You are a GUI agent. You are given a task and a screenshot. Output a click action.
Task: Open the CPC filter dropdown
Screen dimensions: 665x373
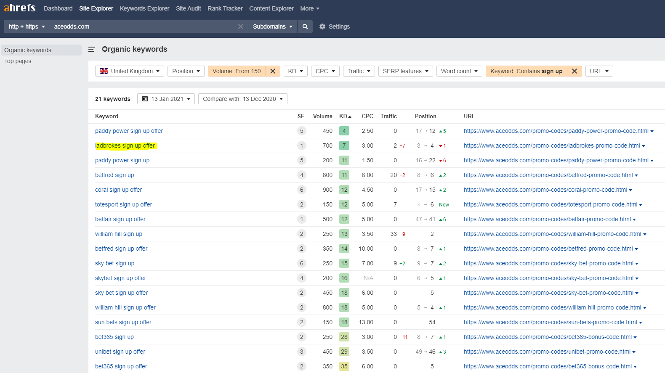click(x=325, y=71)
